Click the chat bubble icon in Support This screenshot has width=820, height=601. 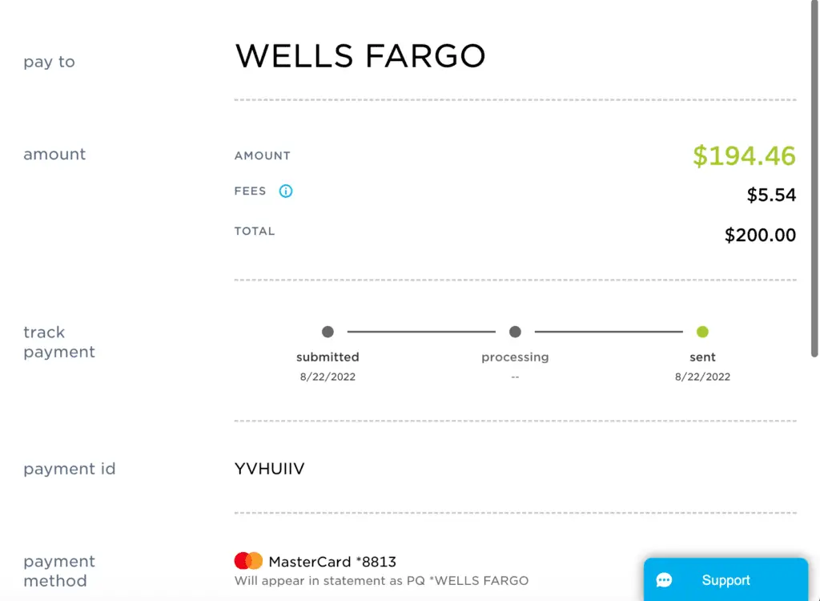tap(664, 580)
